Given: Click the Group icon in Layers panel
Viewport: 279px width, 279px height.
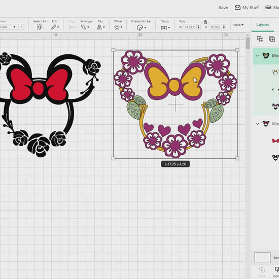Looking at the screenshot, I should (260, 39).
